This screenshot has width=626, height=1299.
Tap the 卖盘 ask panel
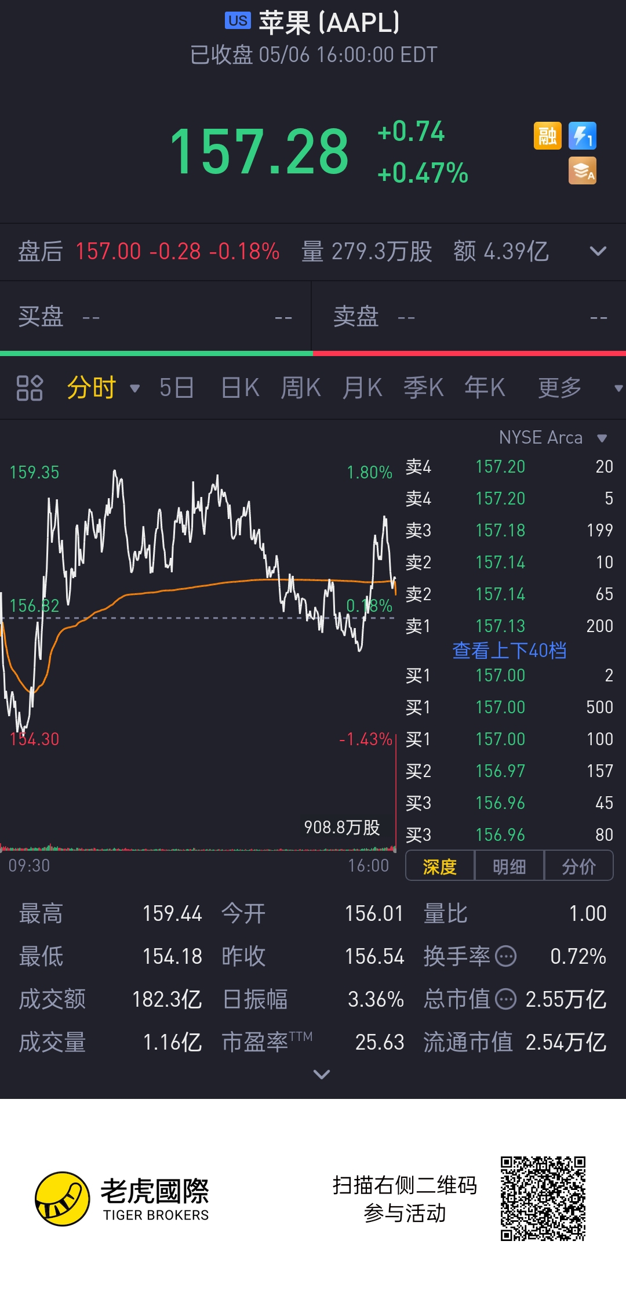coord(469,317)
